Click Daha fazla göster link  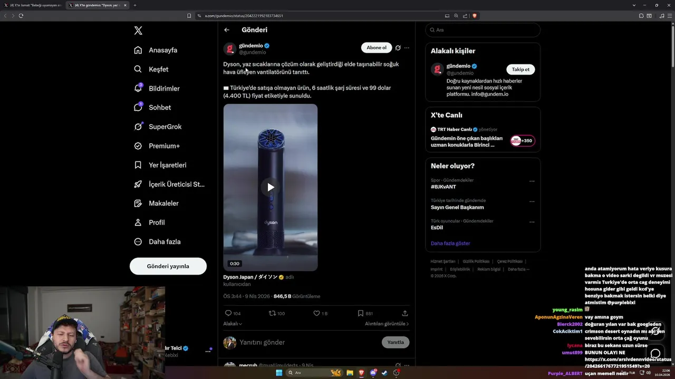tap(450, 243)
